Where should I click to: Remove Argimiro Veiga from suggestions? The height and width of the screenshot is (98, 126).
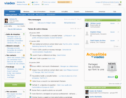(118, 32)
